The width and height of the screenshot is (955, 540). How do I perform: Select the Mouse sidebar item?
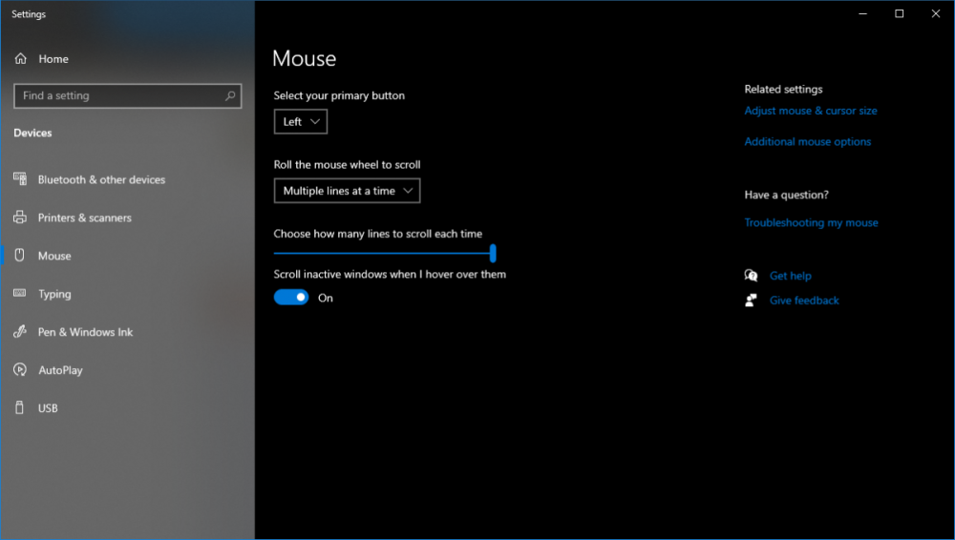click(54, 256)
